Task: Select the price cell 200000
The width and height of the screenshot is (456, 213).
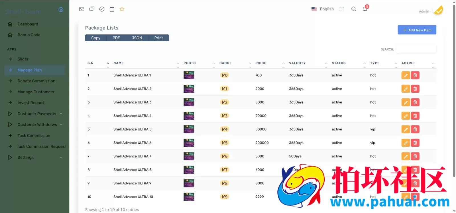Action: [262, 143]
